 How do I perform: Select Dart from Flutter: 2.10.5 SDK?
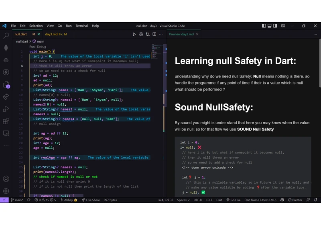(260, 200)
